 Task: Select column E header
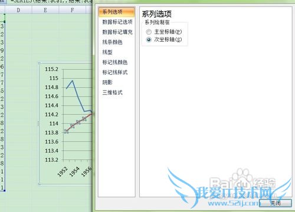pyautogui.click(x=45, y=10)
